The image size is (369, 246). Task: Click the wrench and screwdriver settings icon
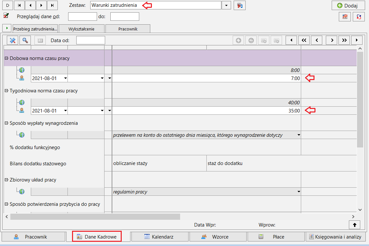[13, 41]
